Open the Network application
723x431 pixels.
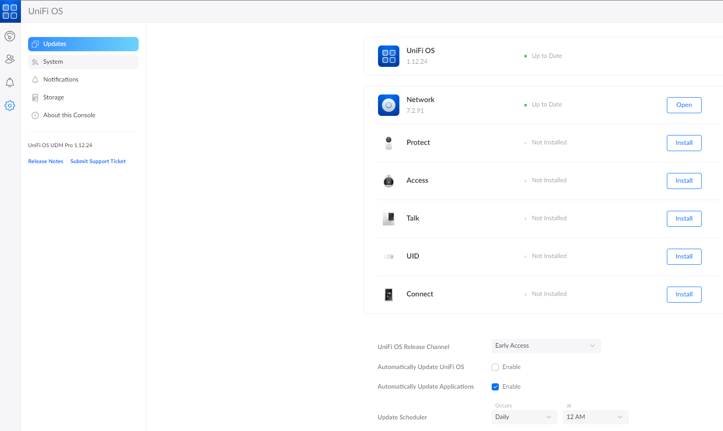click(684, 105)
